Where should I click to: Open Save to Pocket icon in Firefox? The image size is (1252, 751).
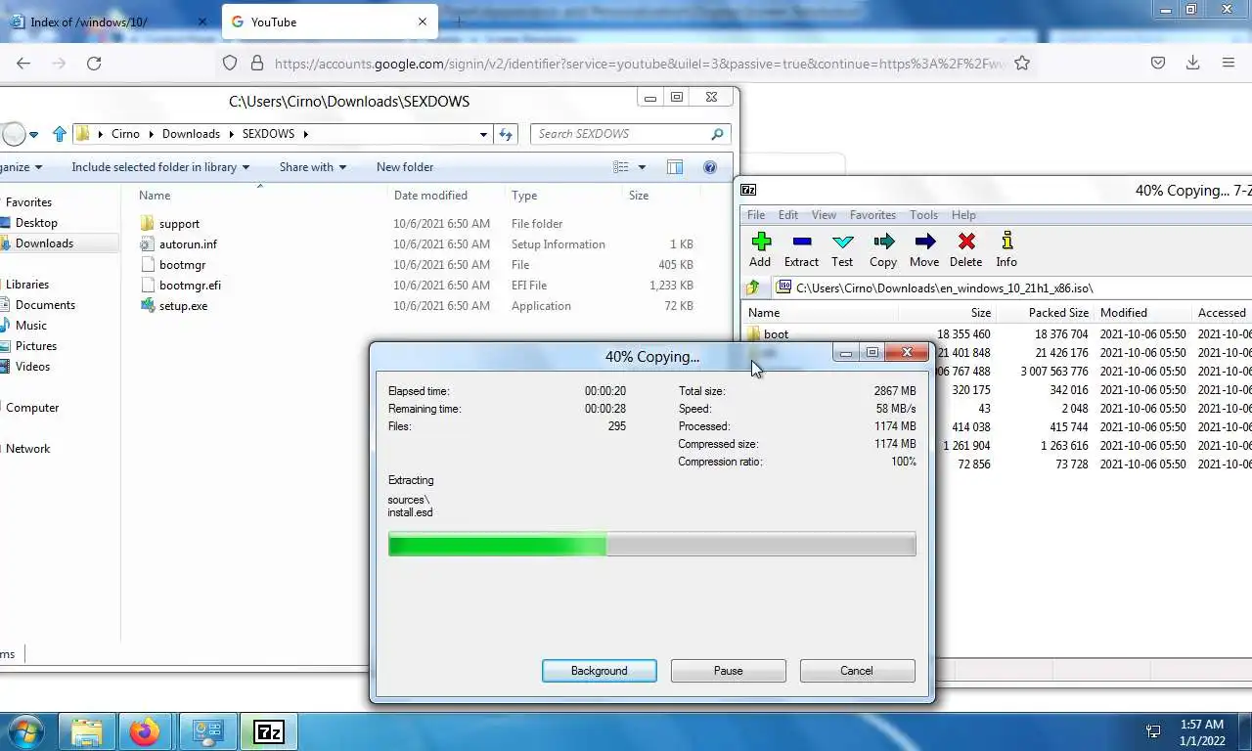coord(1157,63)
